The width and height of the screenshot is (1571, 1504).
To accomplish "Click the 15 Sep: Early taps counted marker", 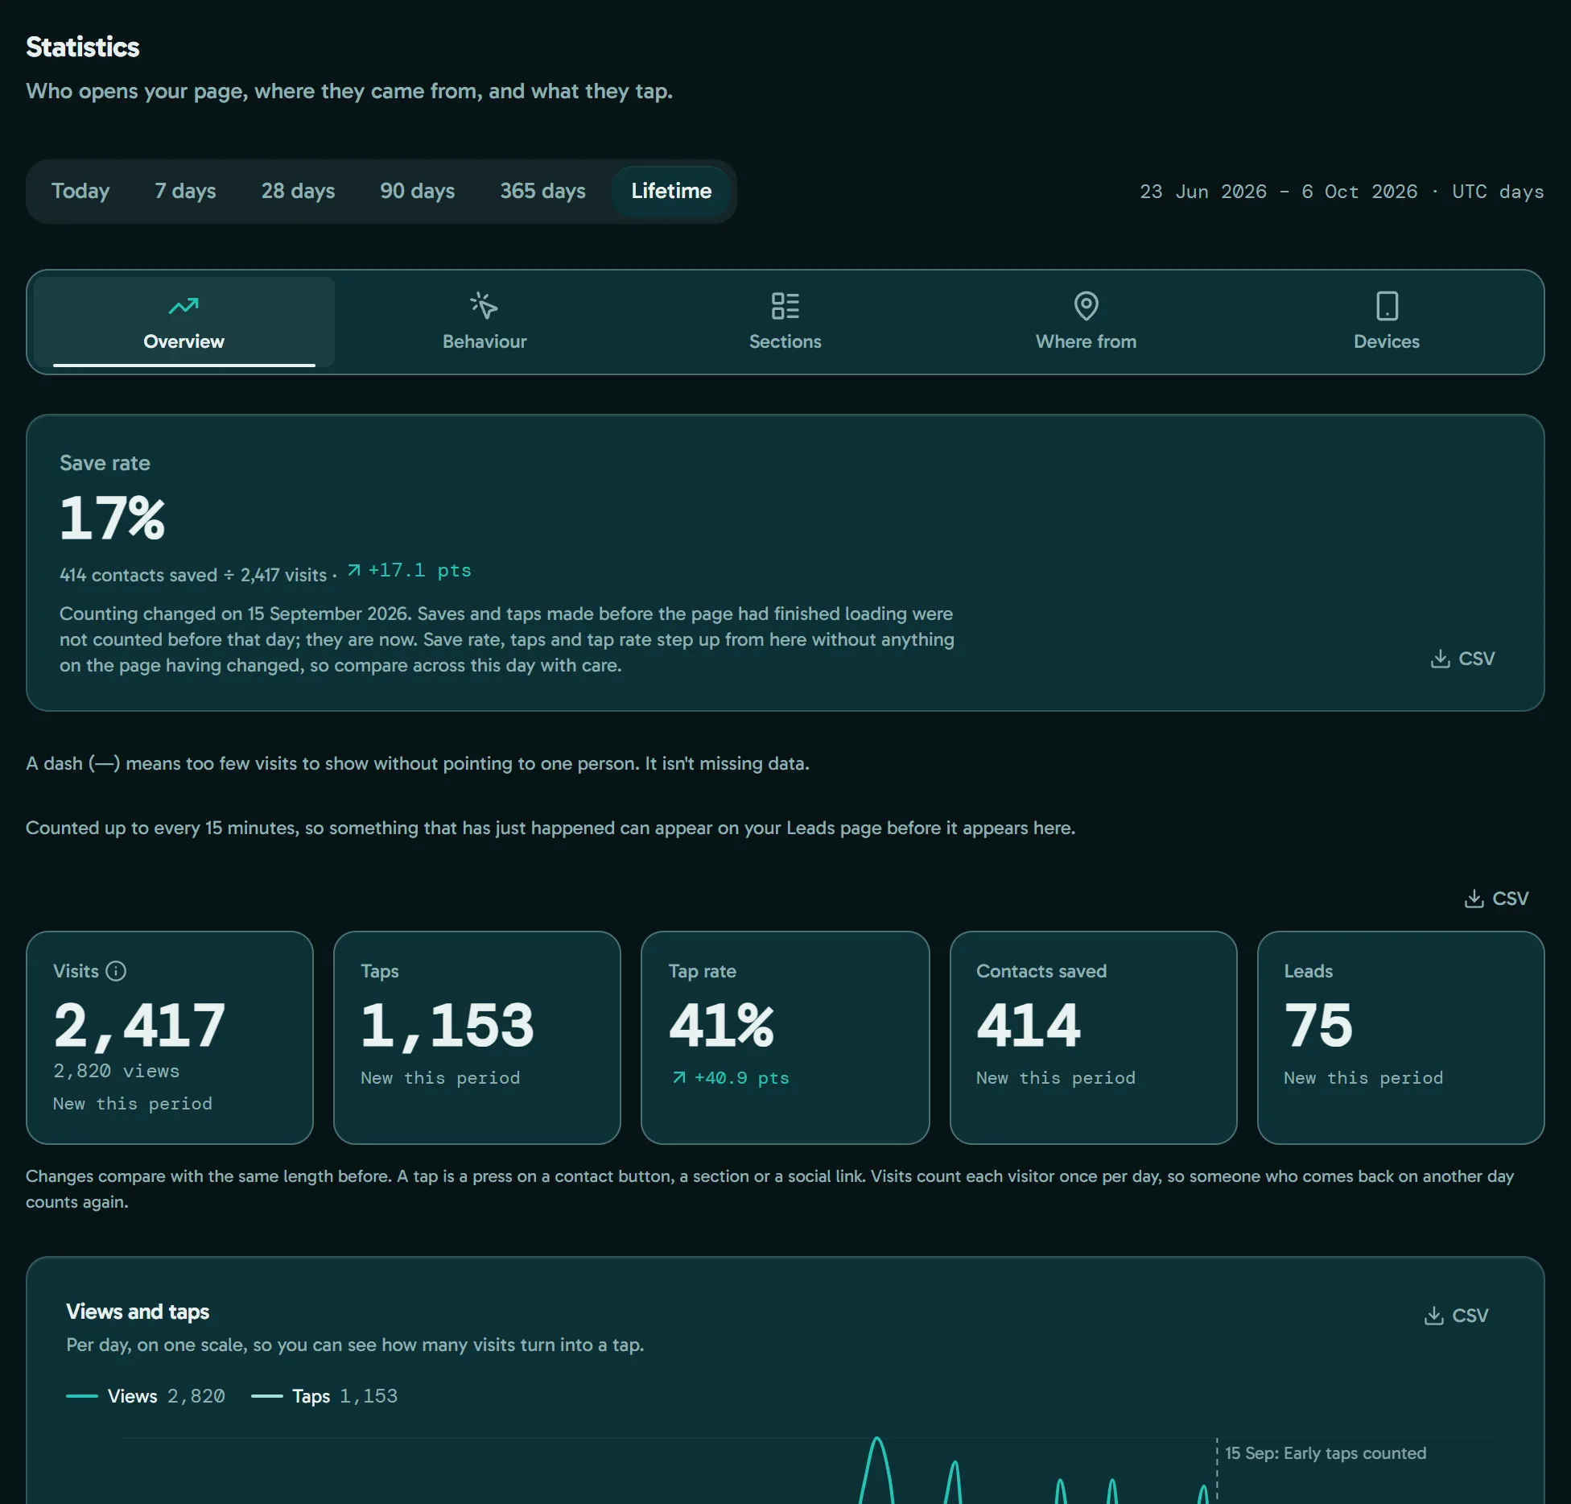I will [x=1326, y=1453].
